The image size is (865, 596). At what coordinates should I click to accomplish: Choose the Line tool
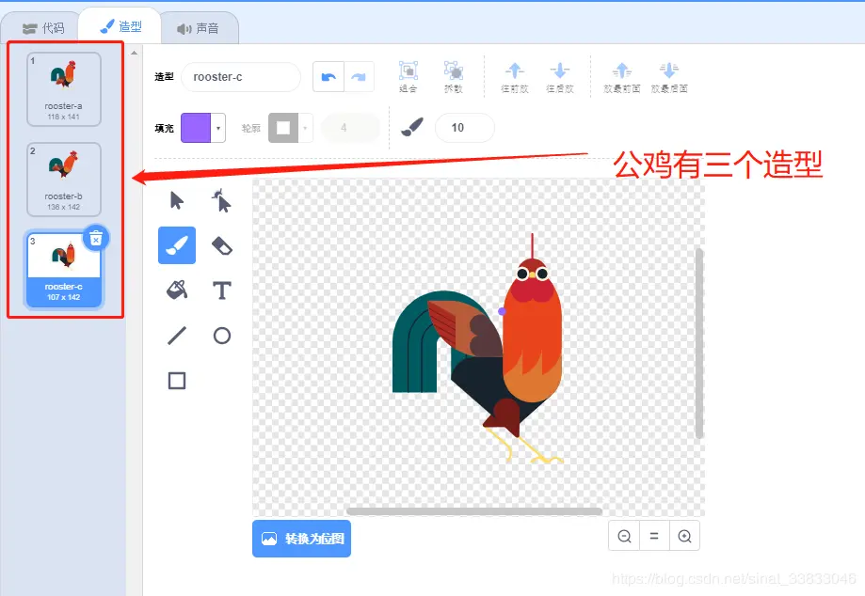click(177, 336)
